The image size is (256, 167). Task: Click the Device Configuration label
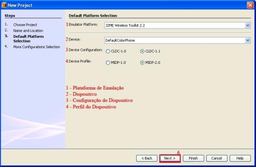click(86, 50)
